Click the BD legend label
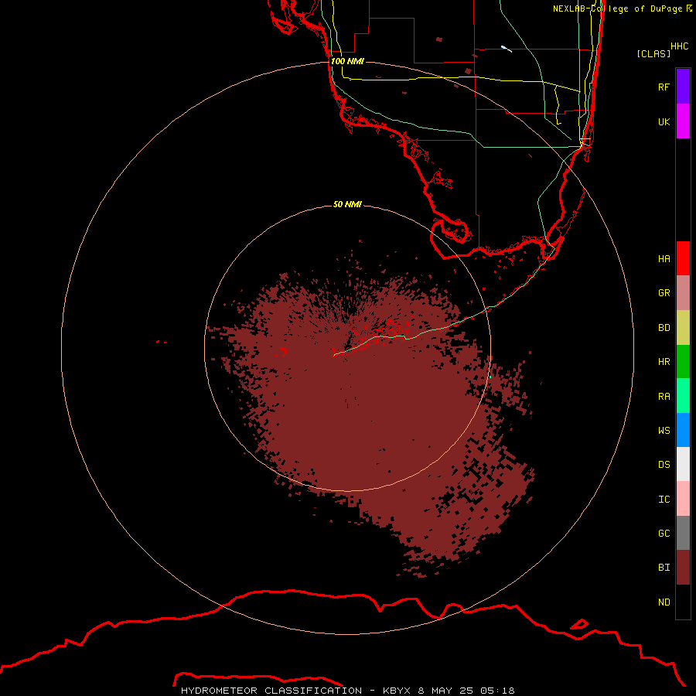The height and width of the screenshot is (696, 696). coord(664,328)
